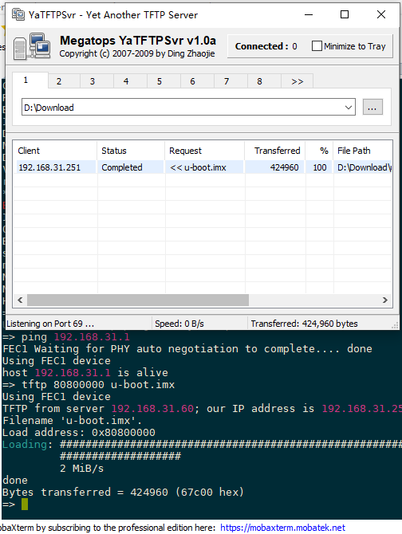The width and height of the screenshot is (402, 534).
Task: Switch to tab 3
Action: click(x=97, y=81)
